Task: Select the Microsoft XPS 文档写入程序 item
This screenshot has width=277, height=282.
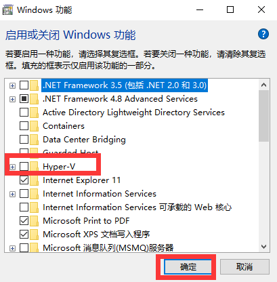Action: coord(96,235)
